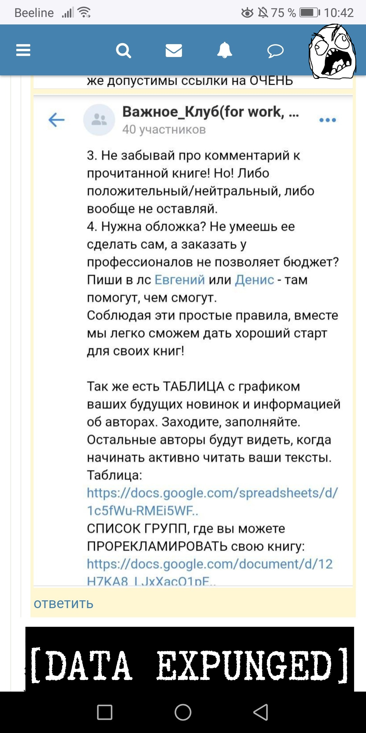Tap the DATA EXPUNGED image
This screenshot has height=733, width=366.
[x=190, y=659]
